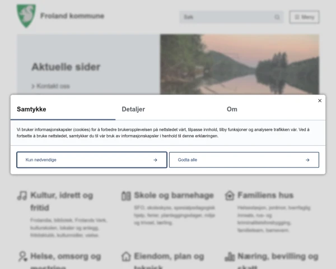
Task: Click the arrow icon in Kun nødvendige
Action: [155, 160]
